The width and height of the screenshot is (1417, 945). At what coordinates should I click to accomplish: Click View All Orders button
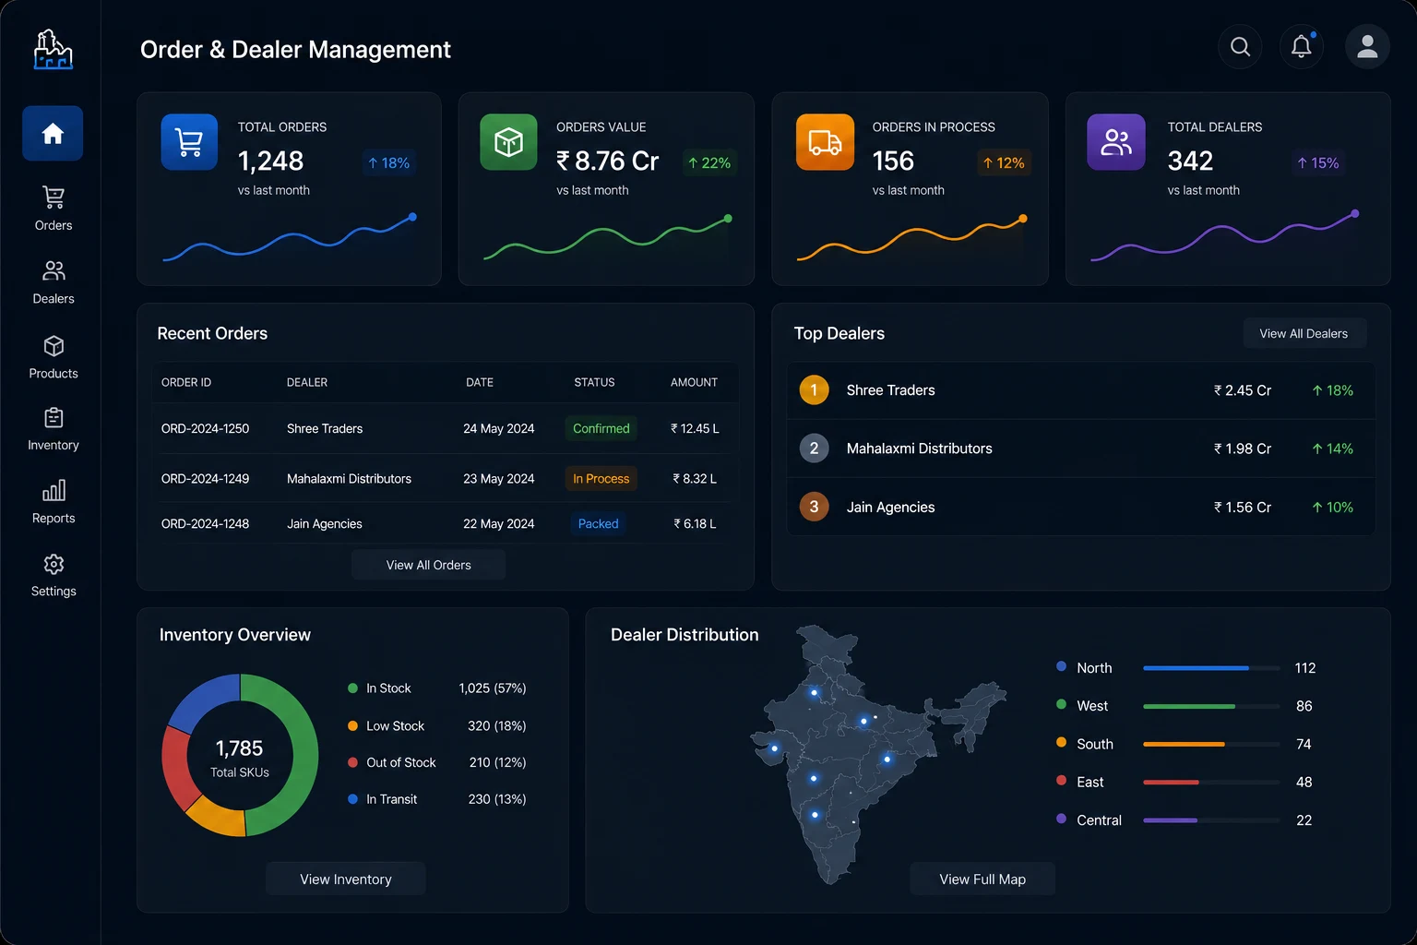pos(428,565)
